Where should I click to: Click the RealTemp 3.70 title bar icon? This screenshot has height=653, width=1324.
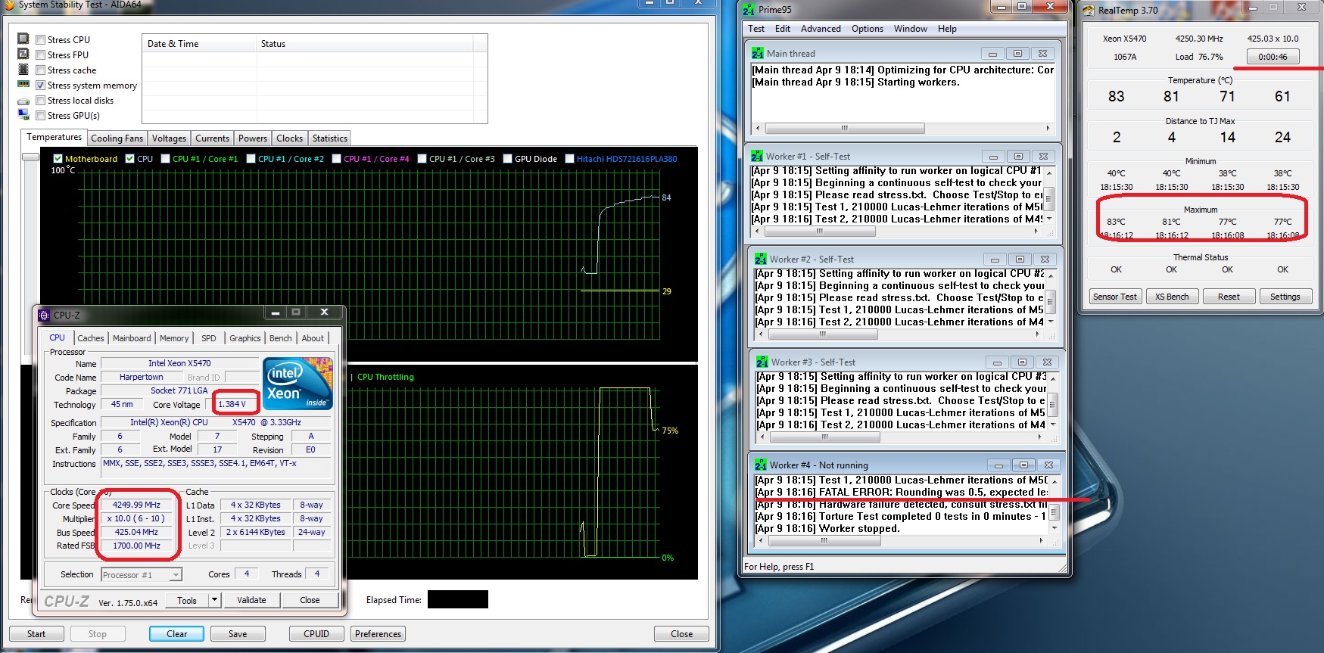point(1089,10)
